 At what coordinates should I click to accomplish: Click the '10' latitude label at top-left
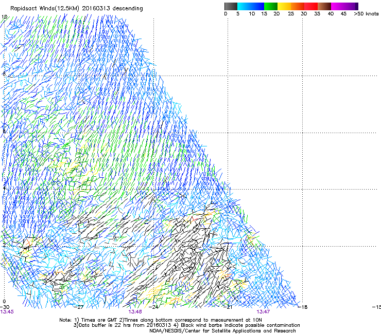4,17
